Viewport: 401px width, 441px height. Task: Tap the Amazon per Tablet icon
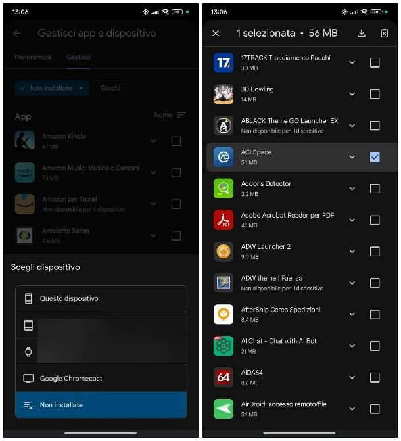click(x=25, y=204)
